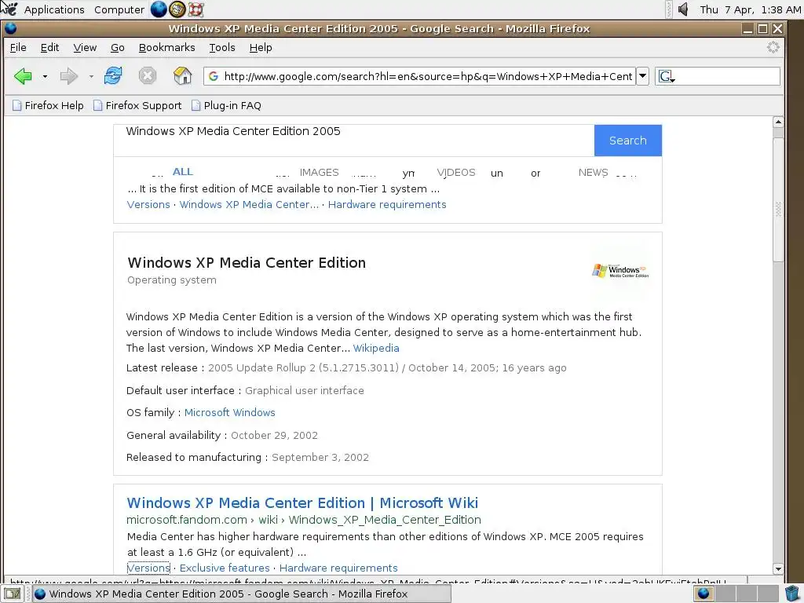Open the Edit menu
804x603 pixels.
(49, 48)
